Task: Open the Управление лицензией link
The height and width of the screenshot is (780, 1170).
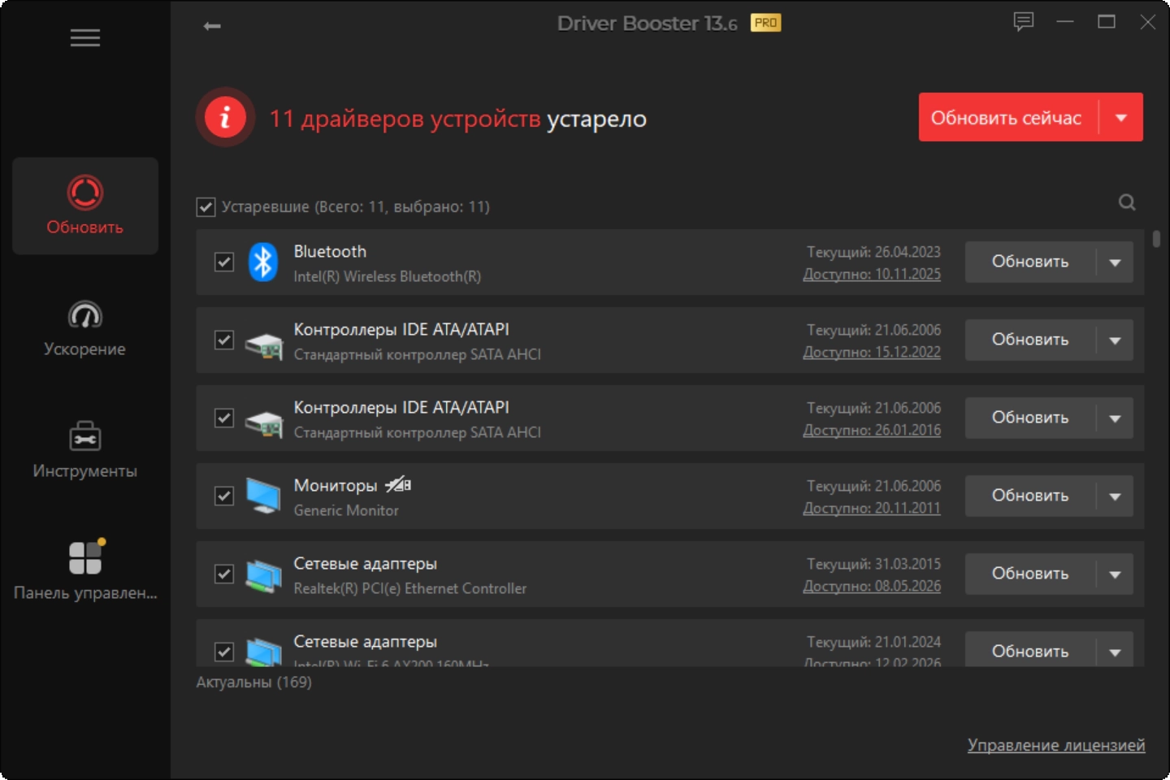Action: pyautogui.click(x=1056, y=745)
